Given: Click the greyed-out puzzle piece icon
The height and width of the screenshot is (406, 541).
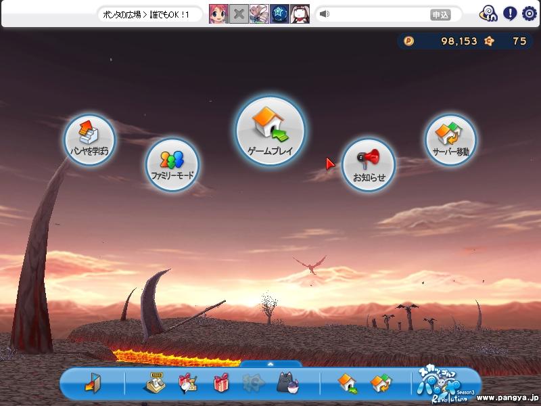Looking at the screenshot, I should point(254,382).
